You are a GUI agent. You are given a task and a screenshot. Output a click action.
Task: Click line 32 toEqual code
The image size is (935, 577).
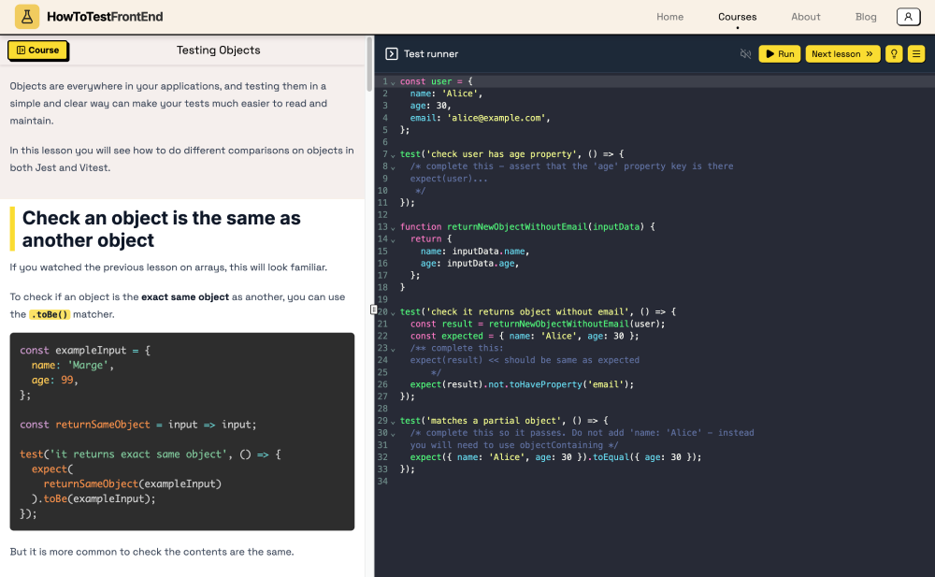555,457
